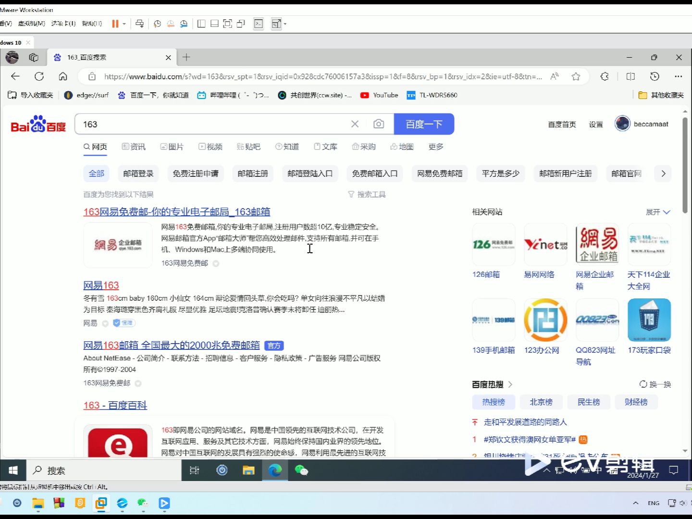
Task: Switch to the 视频 search tab
Action: pyautogui.click(x=210, y=147)
